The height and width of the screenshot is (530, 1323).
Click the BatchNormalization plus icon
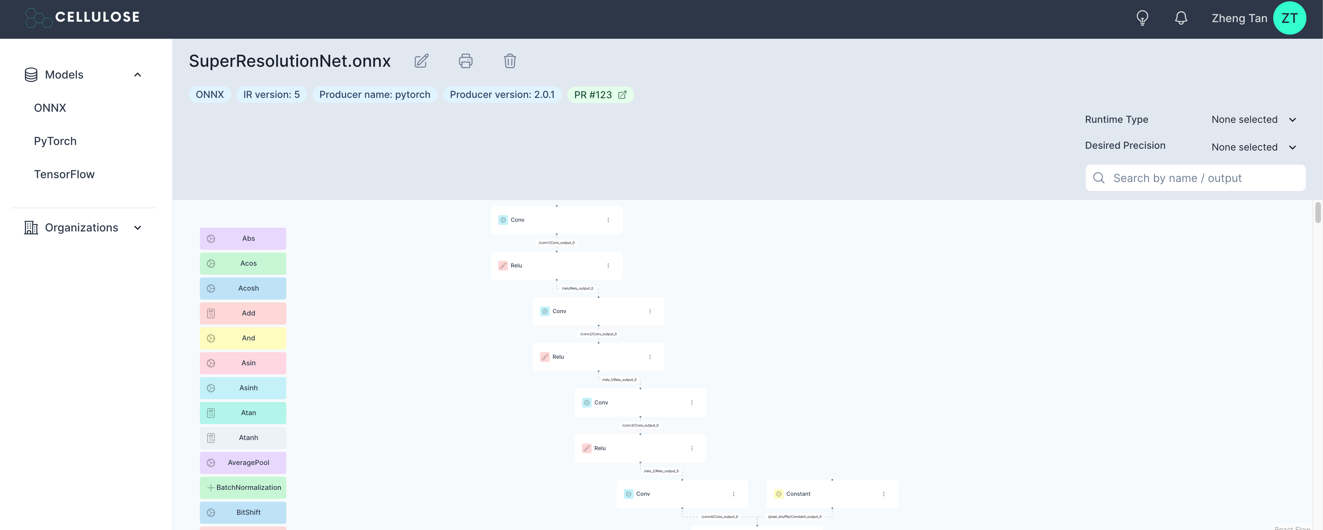[211, 488]
